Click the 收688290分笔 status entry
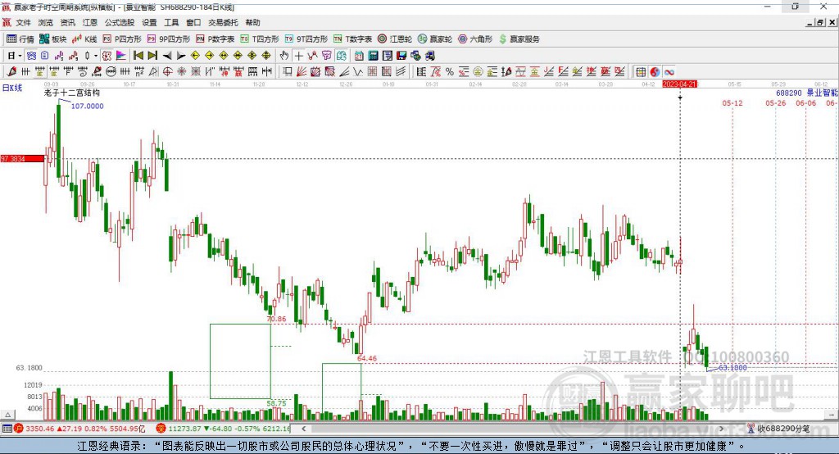Image resolution: width=839 pixels, height=454 pixels. coord(778,429)
